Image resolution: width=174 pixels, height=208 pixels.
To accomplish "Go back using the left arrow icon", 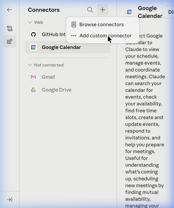I will (x=10, y=10).
